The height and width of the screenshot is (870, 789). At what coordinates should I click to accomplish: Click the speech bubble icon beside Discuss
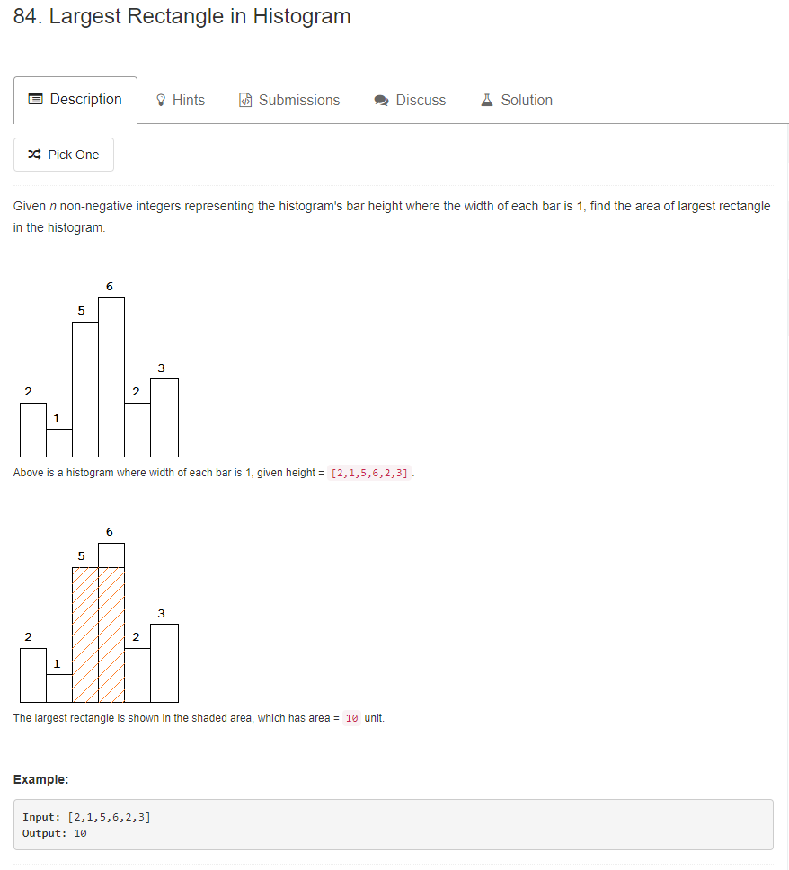tap(381, 101)
